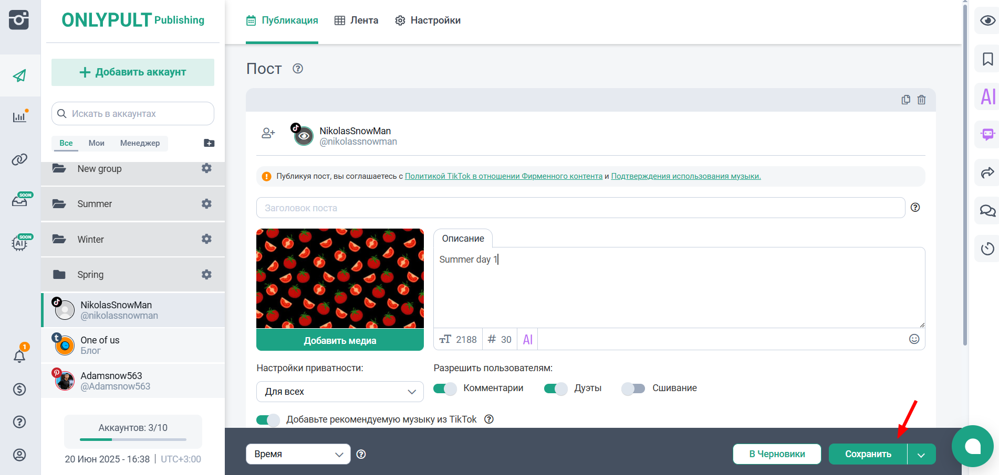
Task: Click the create new folder icon
Action: (x=209, y=143)
